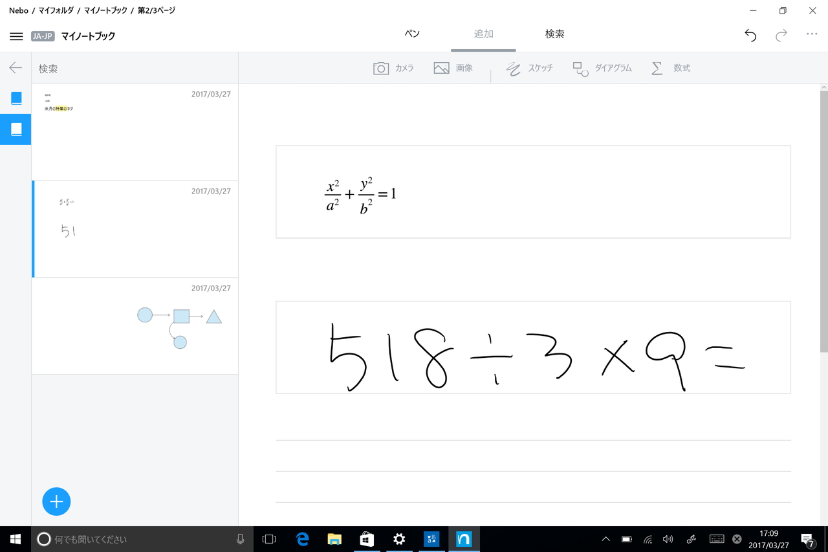The image size is (828, 552).
Task: Launch Microsoft Edge from the taskbar
Action: (x=301, y=538)
